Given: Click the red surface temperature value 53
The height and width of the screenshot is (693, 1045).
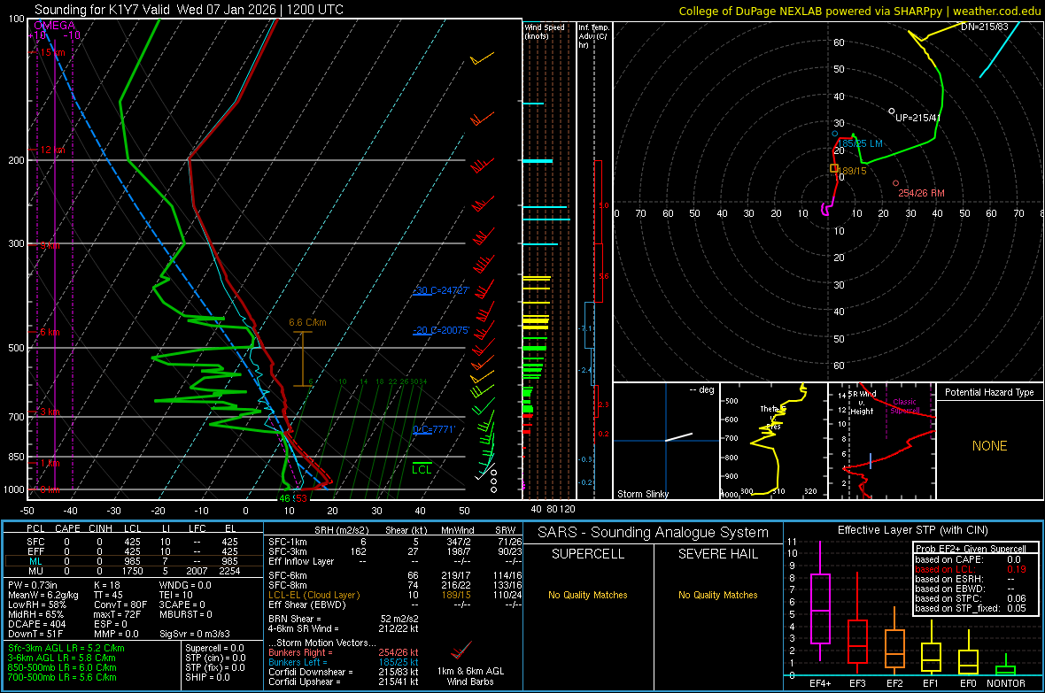Looking at the screenshot, I should pos(301,498).
